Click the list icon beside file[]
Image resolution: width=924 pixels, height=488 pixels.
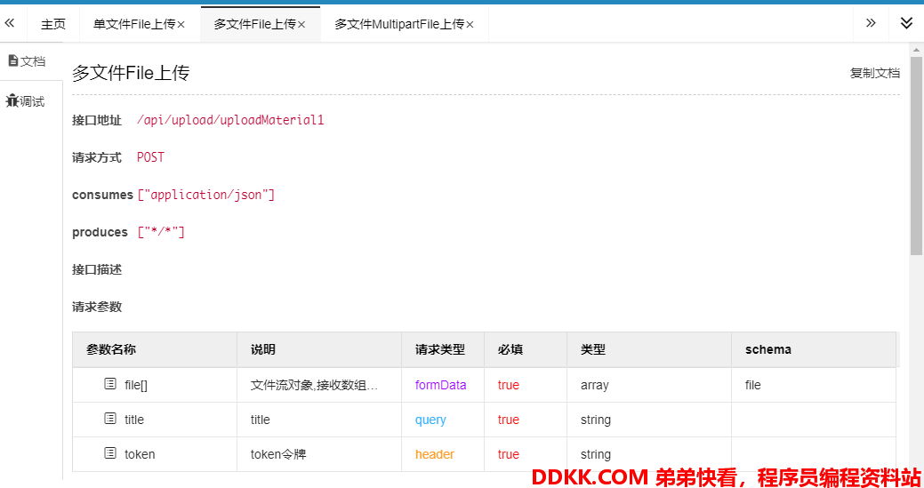tap(109, 384)
